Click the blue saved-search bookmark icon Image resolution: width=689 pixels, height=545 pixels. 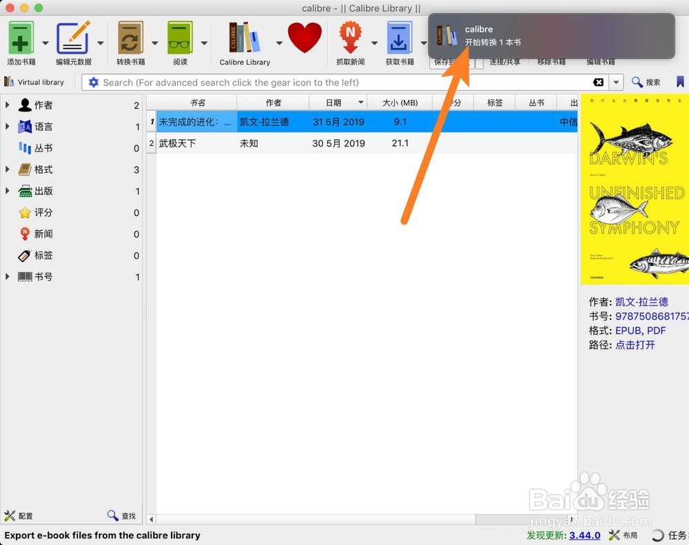(680, 82)
